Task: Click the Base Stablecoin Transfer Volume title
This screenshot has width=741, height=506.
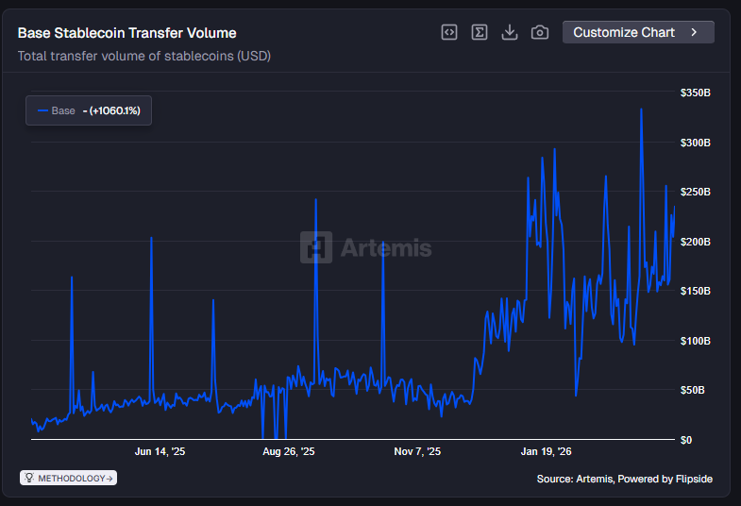Action: click(x=126, y=33)
